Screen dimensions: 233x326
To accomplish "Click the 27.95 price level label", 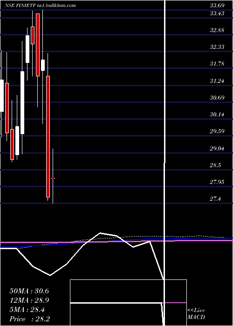I will [x=217, y=183].
